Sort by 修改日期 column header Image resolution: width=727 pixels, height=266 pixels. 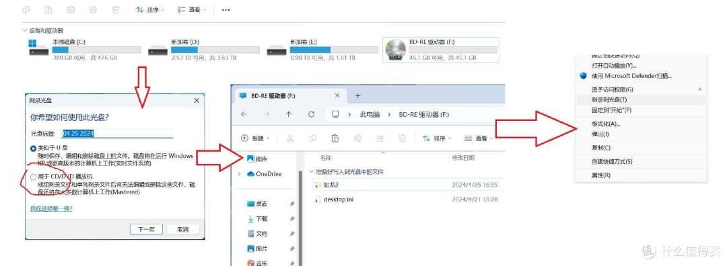[463, 158]
